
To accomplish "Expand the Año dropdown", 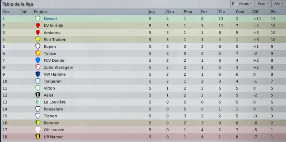I will tap(279, 4).
